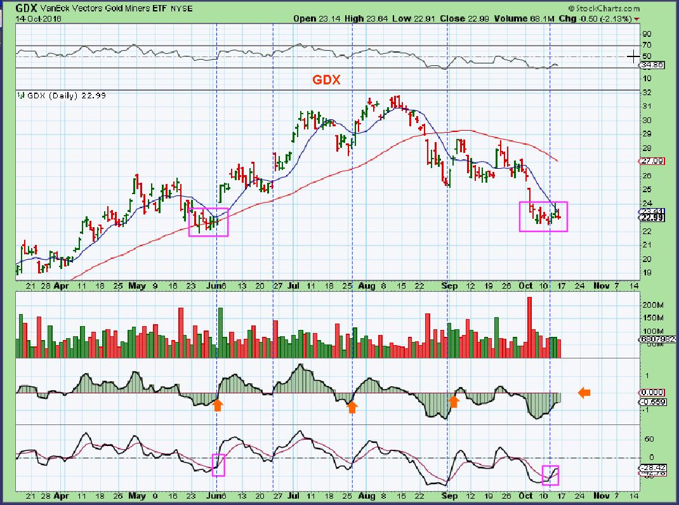
Task: Click the -0.559 histogram value tag
Action: [652, 402]
